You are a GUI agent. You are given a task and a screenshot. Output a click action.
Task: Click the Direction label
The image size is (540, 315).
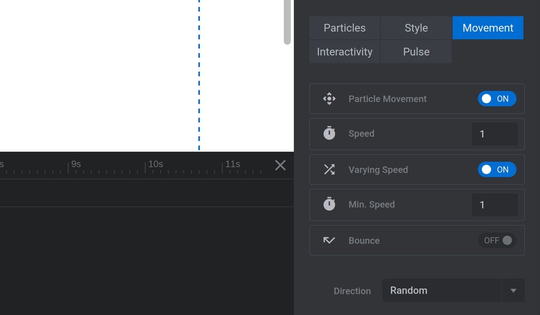(352, 291)
